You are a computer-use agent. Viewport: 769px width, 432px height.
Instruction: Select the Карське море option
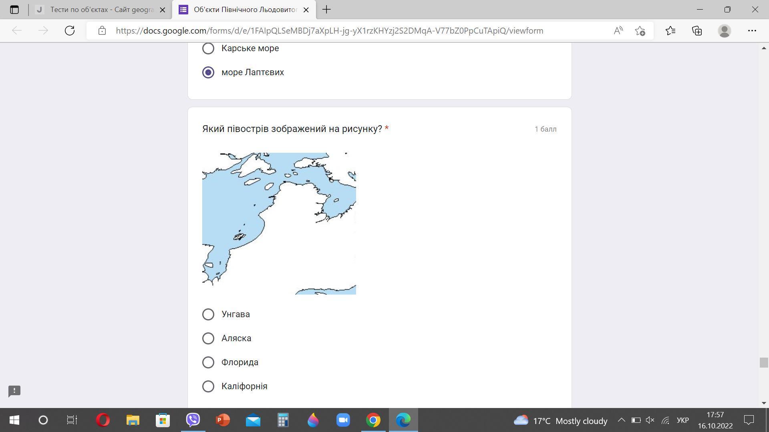pos(208,48)
